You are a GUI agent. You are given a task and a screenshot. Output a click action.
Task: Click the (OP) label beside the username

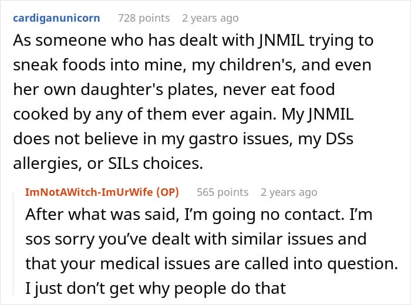tap(167, 192)
